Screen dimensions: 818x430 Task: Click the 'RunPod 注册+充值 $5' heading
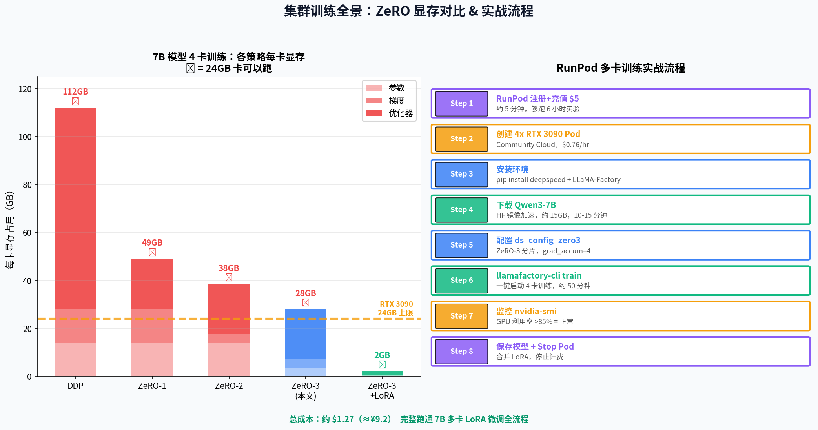tap(537, 99)
